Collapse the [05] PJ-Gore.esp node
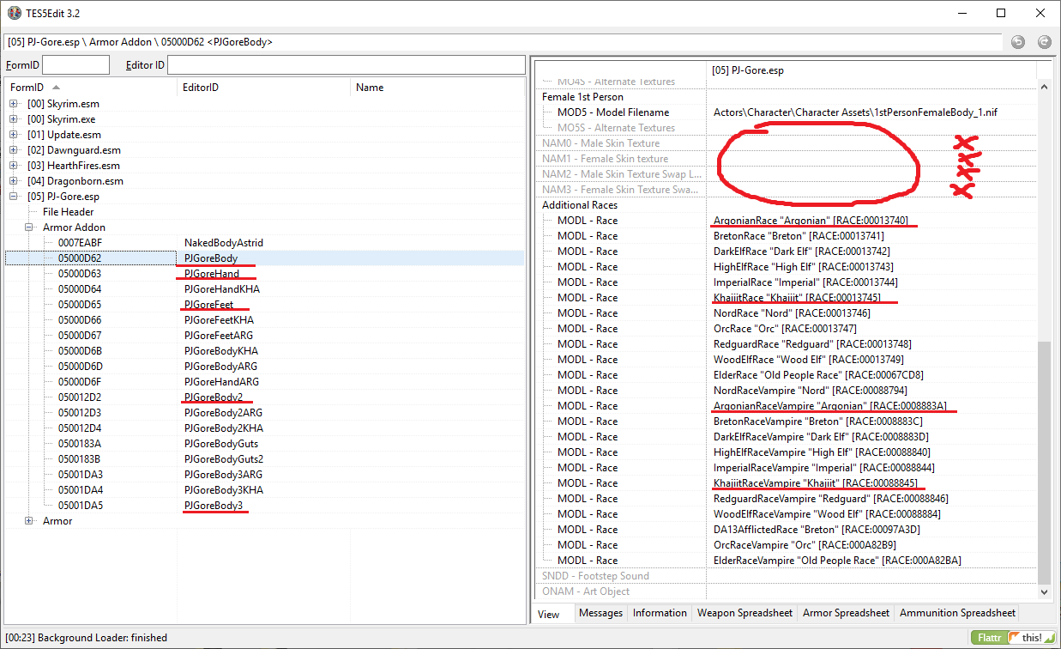 tap(14, 197)
